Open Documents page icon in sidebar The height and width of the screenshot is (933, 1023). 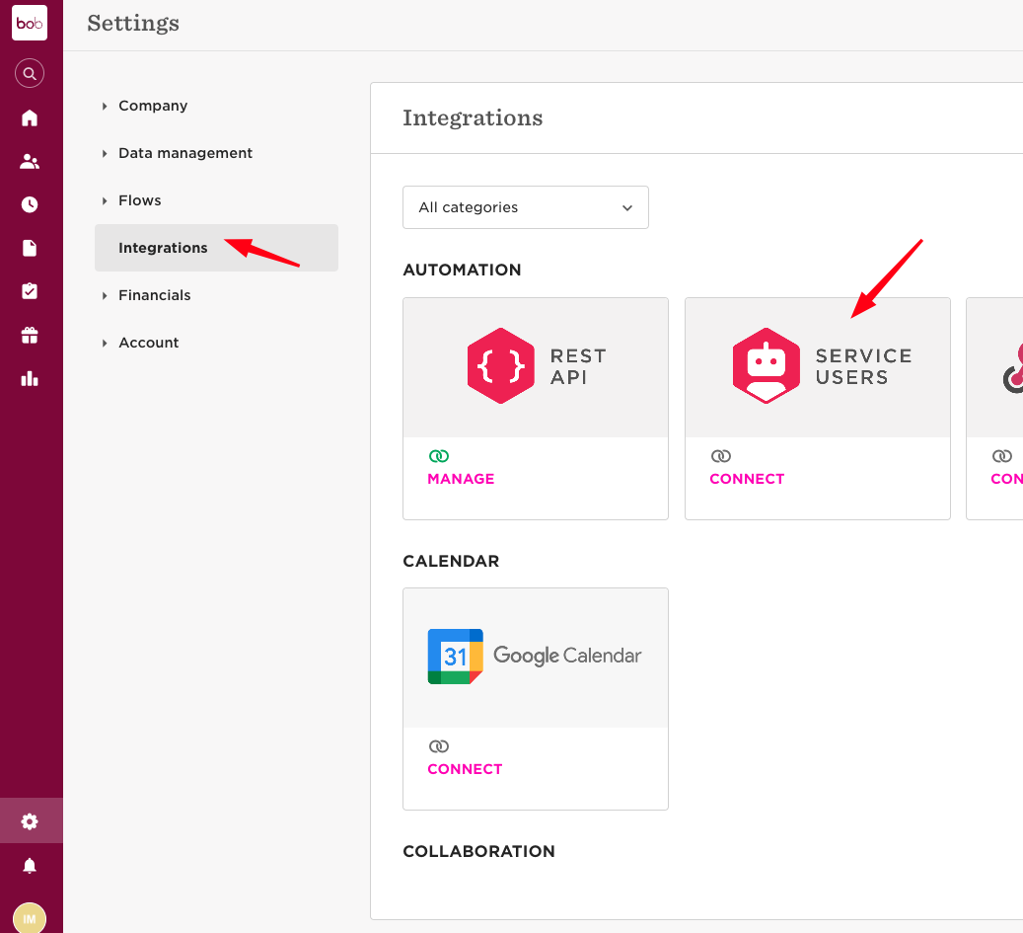[x=30, y=248]
